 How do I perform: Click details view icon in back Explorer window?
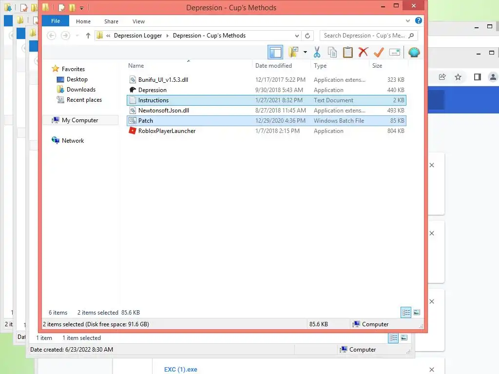[x=393, y=338]
